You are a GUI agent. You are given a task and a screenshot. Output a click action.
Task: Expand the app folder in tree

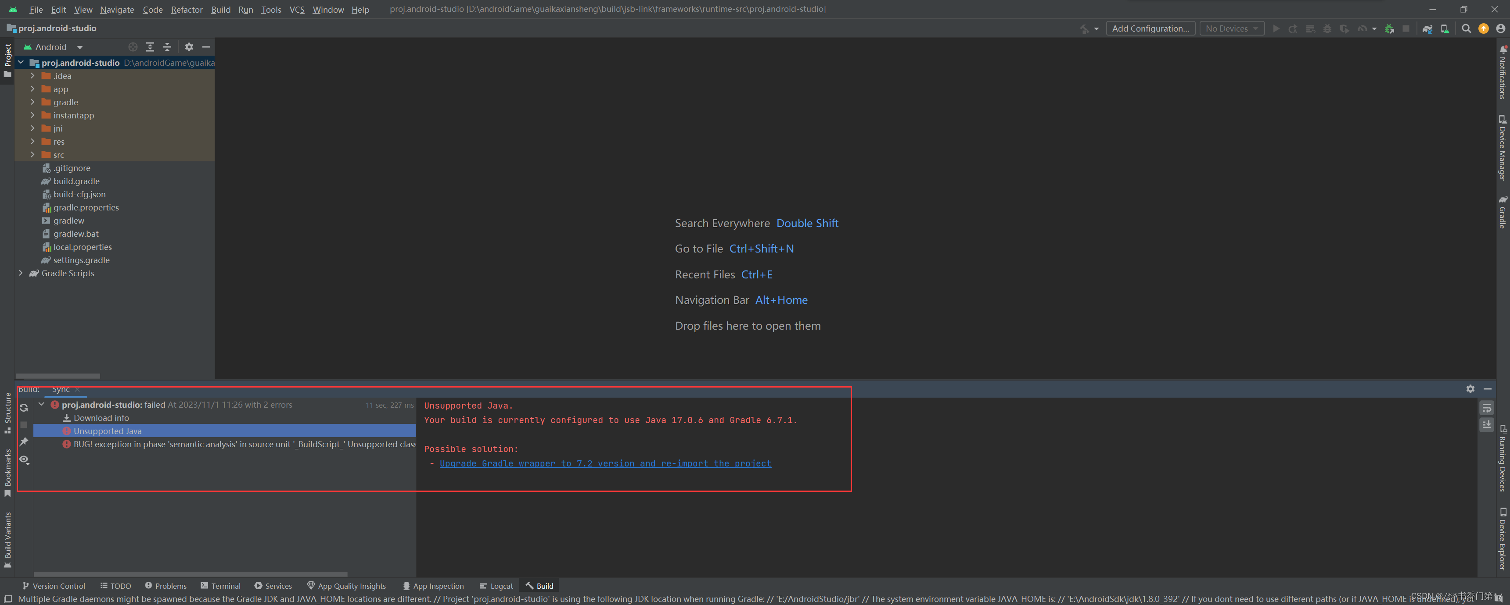pyautogui.click(x=32, y=89)
